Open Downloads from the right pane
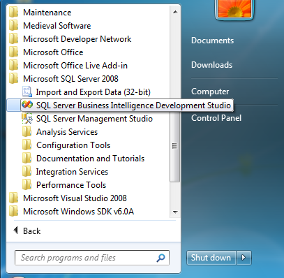Image resolution: width=284 pixels, height=278 pixels. (x=211, y=65)
